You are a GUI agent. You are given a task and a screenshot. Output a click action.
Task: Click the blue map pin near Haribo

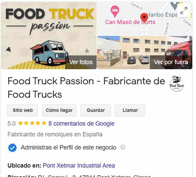click(x=175, y=6)
